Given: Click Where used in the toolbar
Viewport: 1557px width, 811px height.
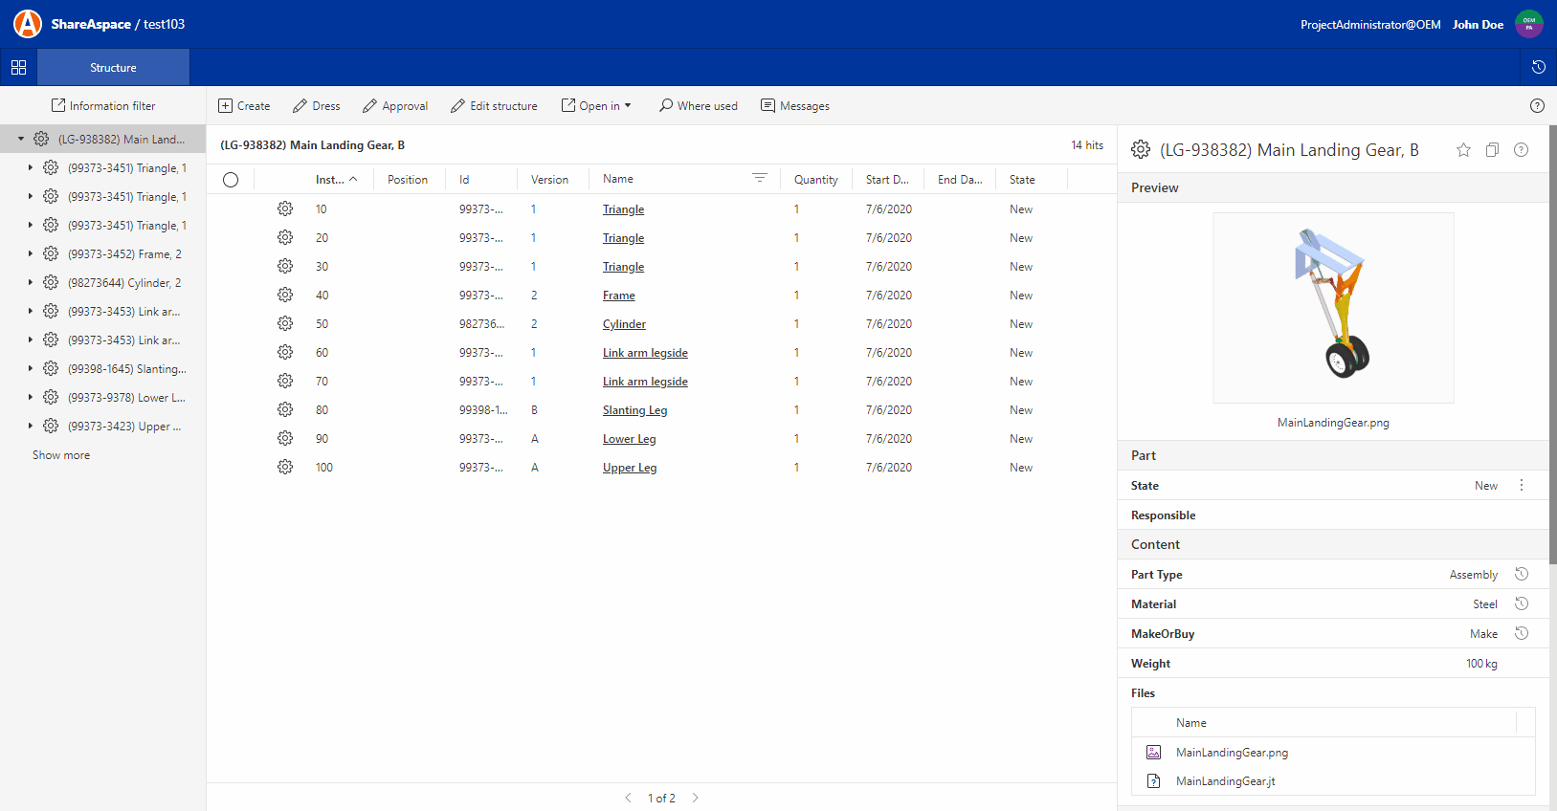Looking at the screenshot, I should [698, 106].
